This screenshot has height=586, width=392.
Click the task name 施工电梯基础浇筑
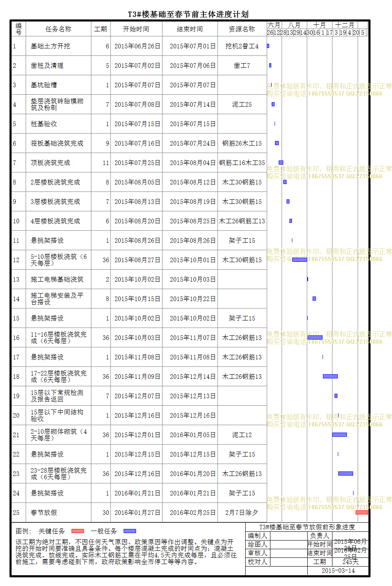tap(57, 280)
